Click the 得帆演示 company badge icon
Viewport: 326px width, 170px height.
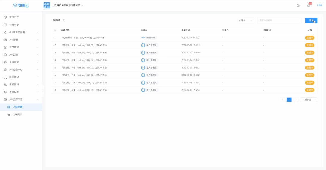pyautogui.click(x=47, y=5)
